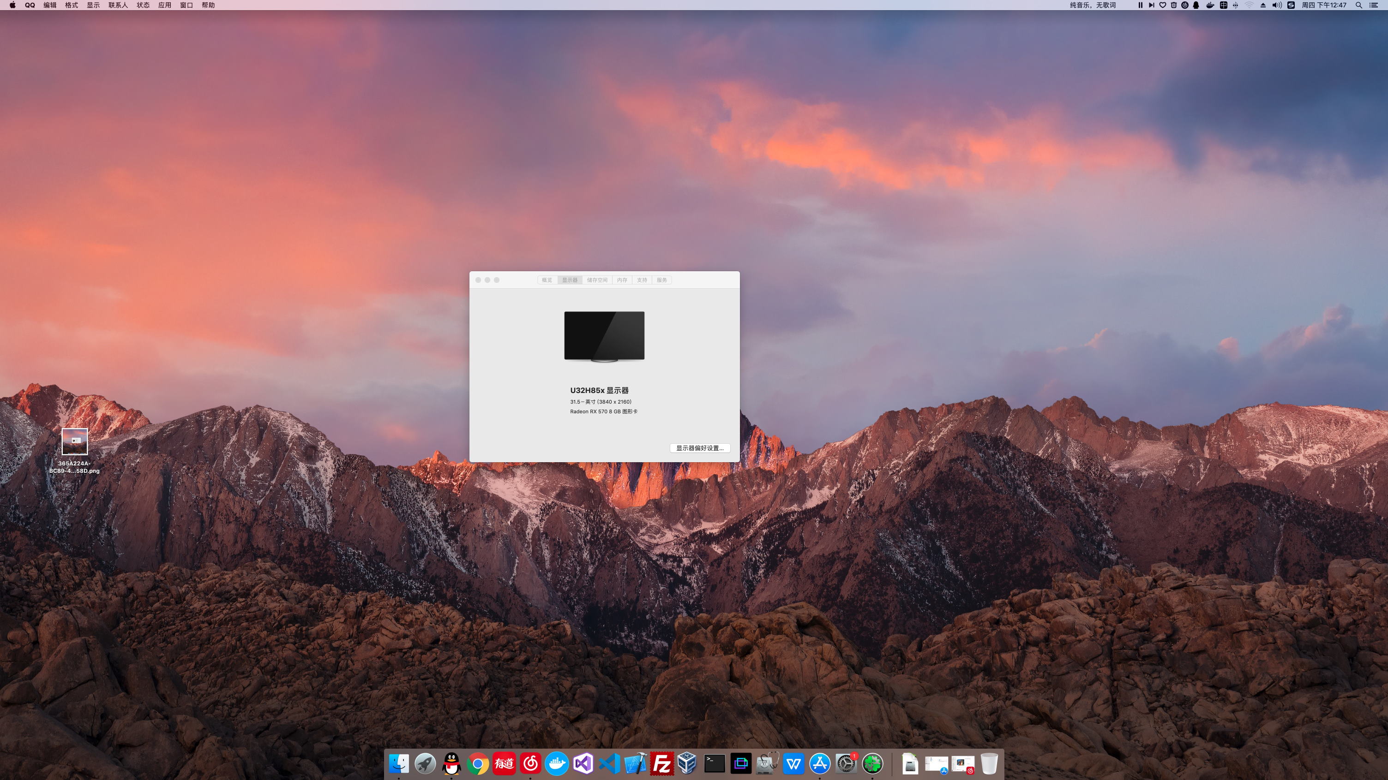Viewport: 1388px width, 780px height.
Task: Switch to the 储存空间 tab
Action: point(597,280)
